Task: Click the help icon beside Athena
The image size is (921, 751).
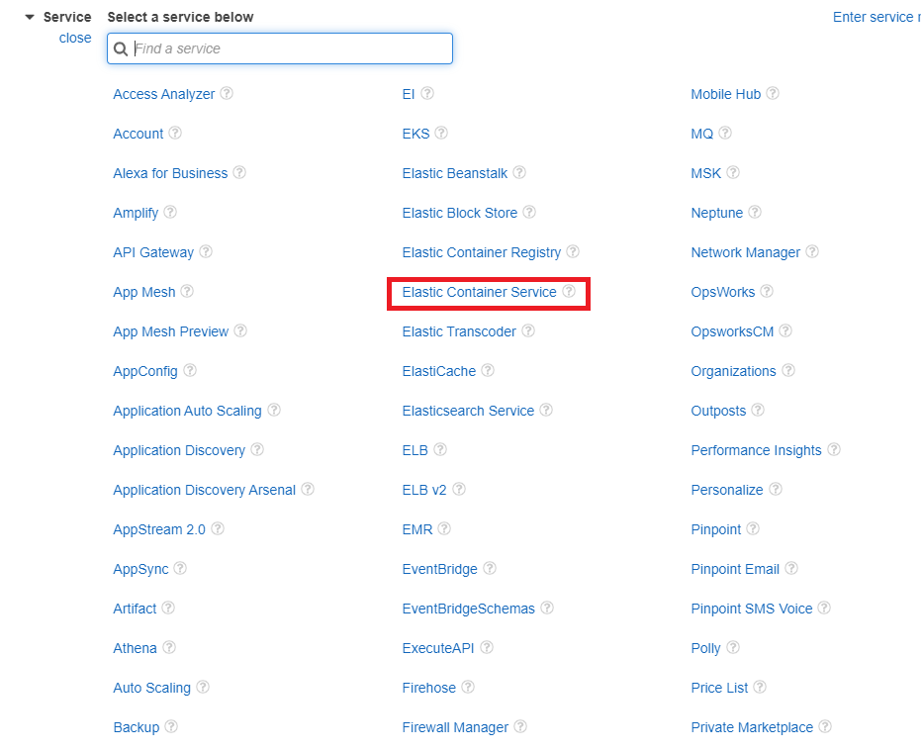Action: tap(169, 647)
